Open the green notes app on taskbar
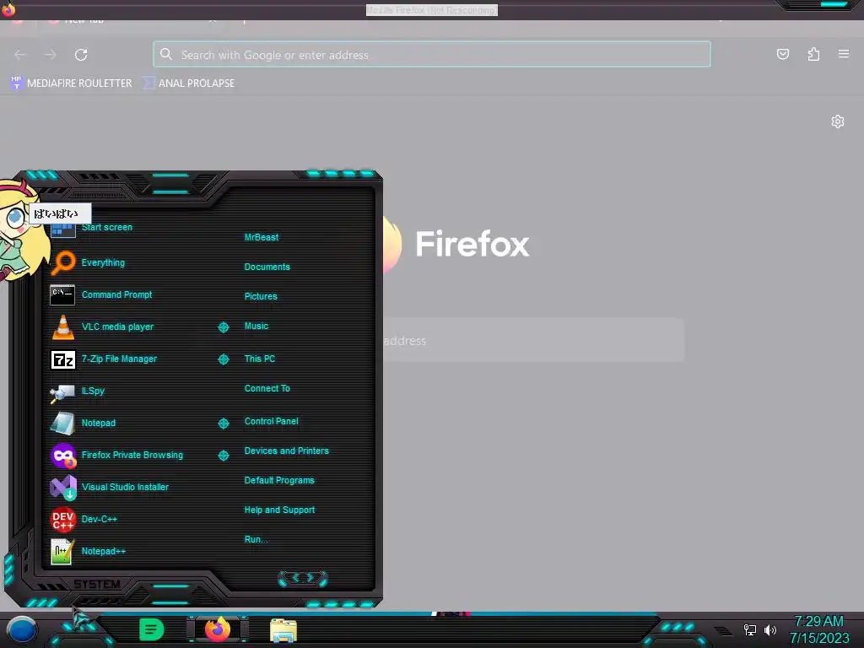Viewport: 864px width, 648px height. point(152,629)
